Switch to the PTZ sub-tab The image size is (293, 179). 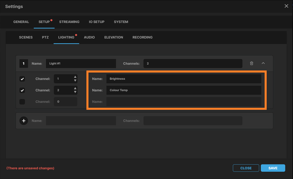click(46, 37)
